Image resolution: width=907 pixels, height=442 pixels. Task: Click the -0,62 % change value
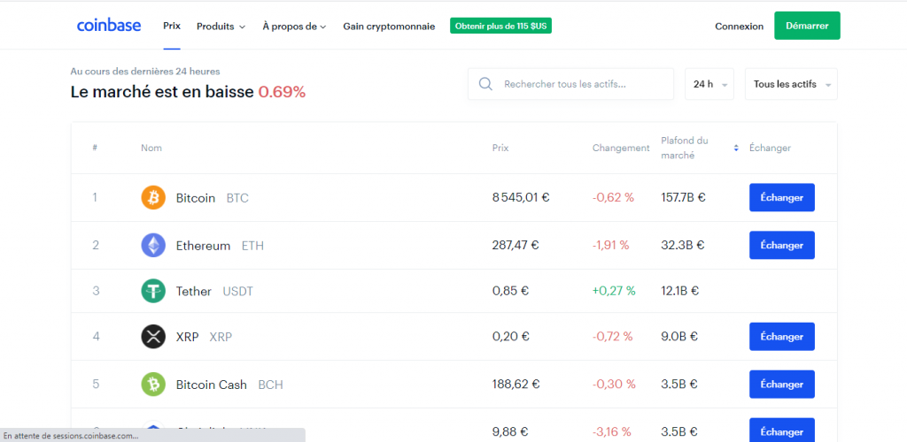(x=613, y=198)
